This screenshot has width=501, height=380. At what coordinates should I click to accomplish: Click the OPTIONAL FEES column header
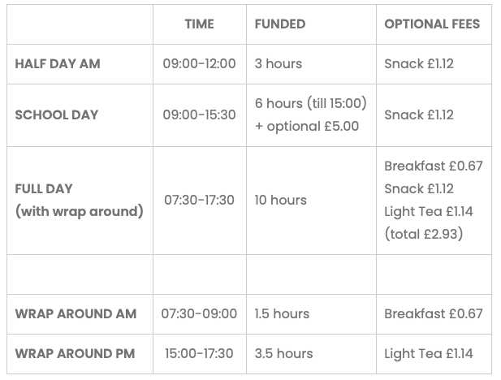432,24
